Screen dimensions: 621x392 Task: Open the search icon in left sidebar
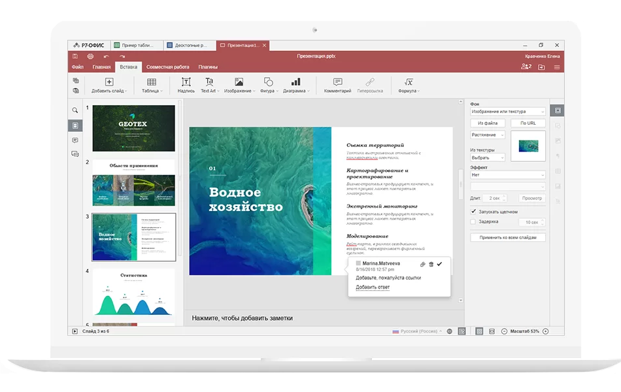coord(75,110)
